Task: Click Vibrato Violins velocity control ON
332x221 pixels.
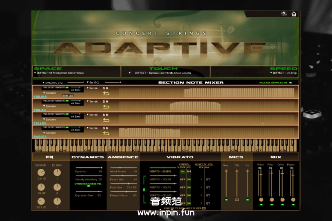Action: tap(189, 179)
